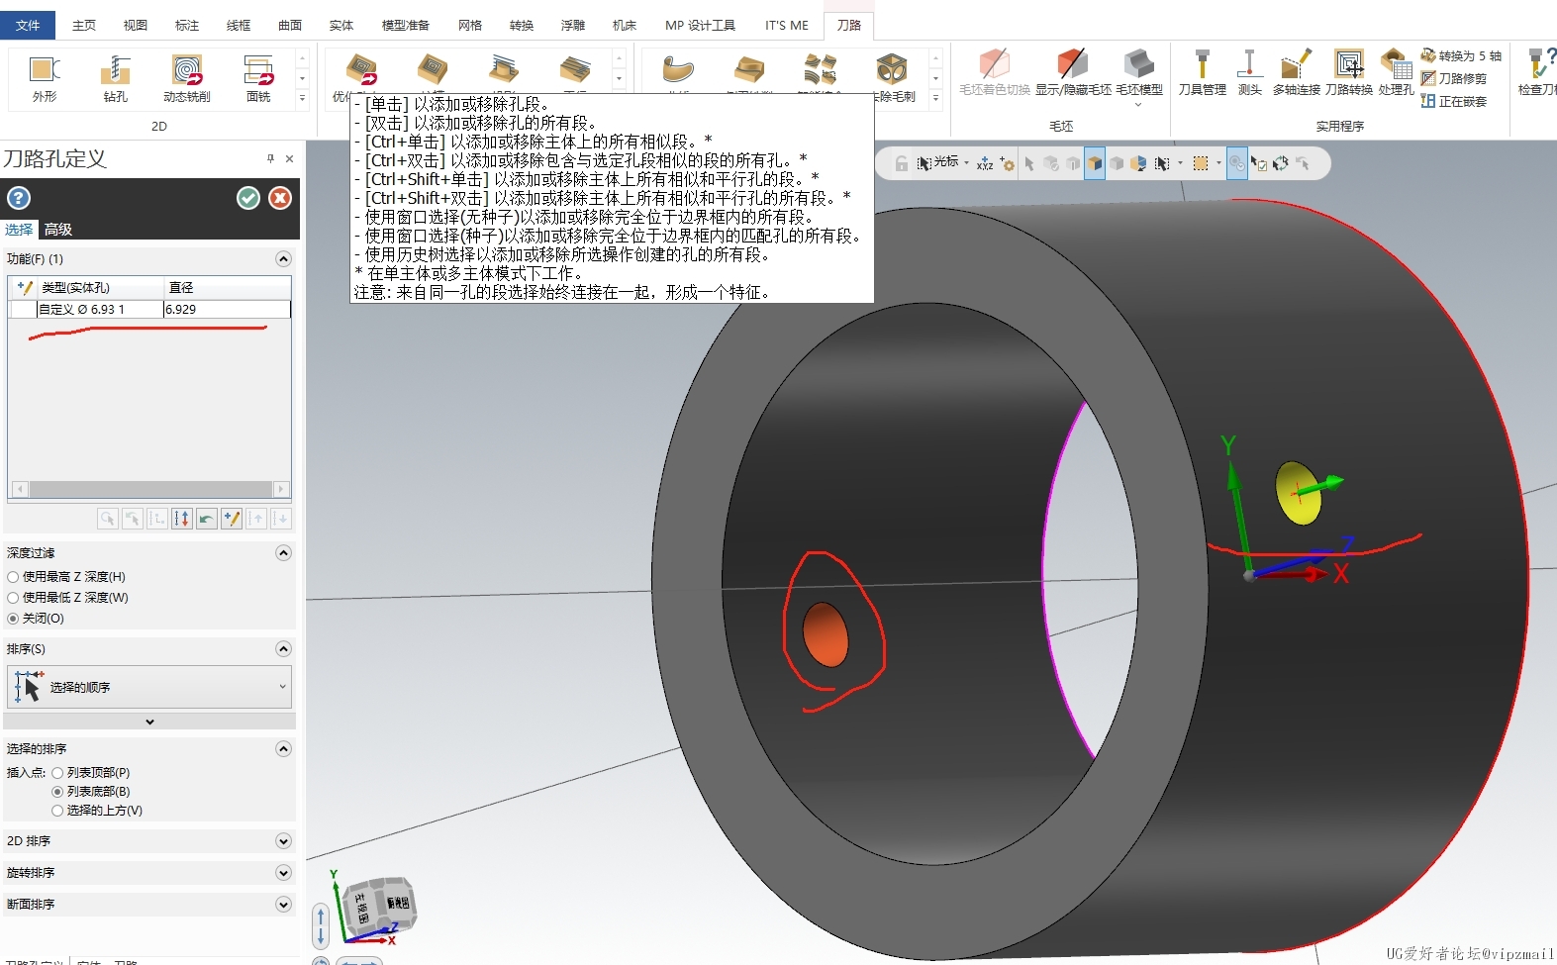Image resolution: width=1557 pixels, height=965 pixels.
Task: Switch to the 线框 wireframe tab
Action: (x=239, y=25)
